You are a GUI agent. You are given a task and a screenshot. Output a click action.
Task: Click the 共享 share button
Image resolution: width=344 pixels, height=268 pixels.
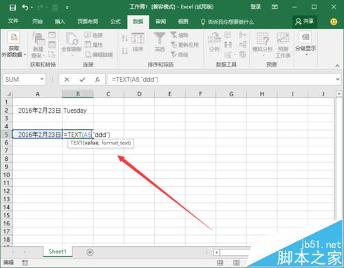tap(305, 21)
